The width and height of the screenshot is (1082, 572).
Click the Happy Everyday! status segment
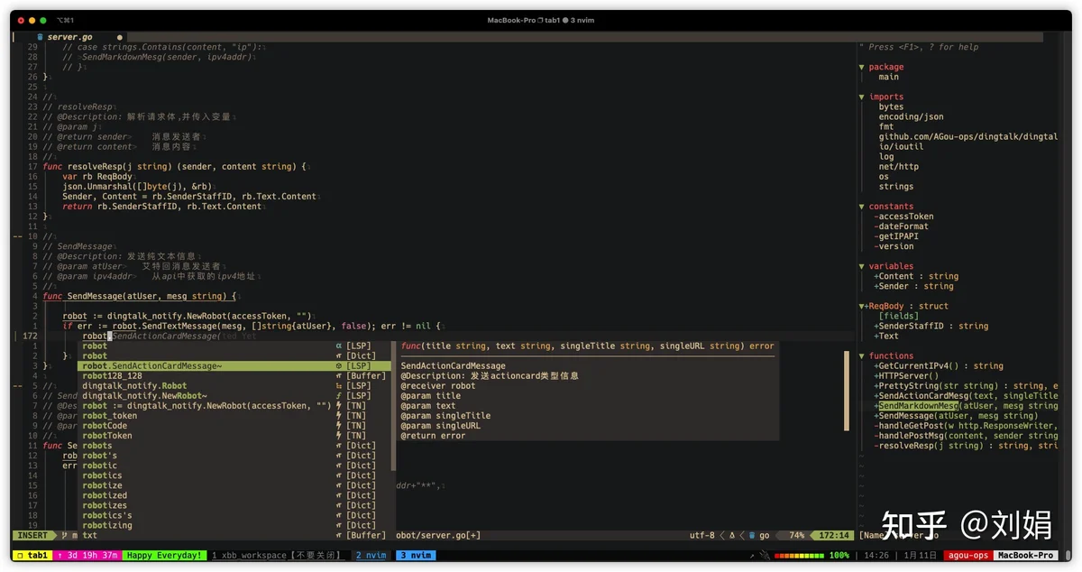(163, 556)
